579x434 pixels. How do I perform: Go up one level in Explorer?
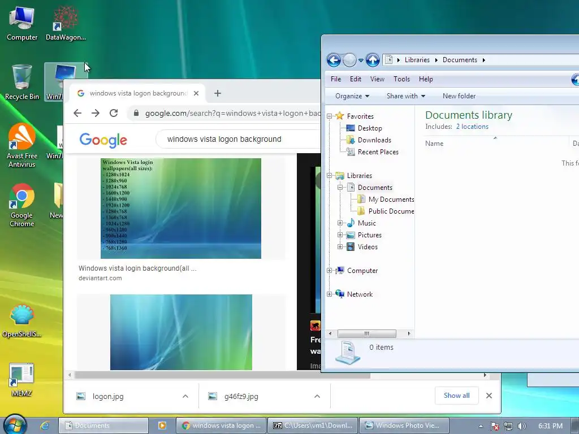pyautogui.click(x=373, y=60)
